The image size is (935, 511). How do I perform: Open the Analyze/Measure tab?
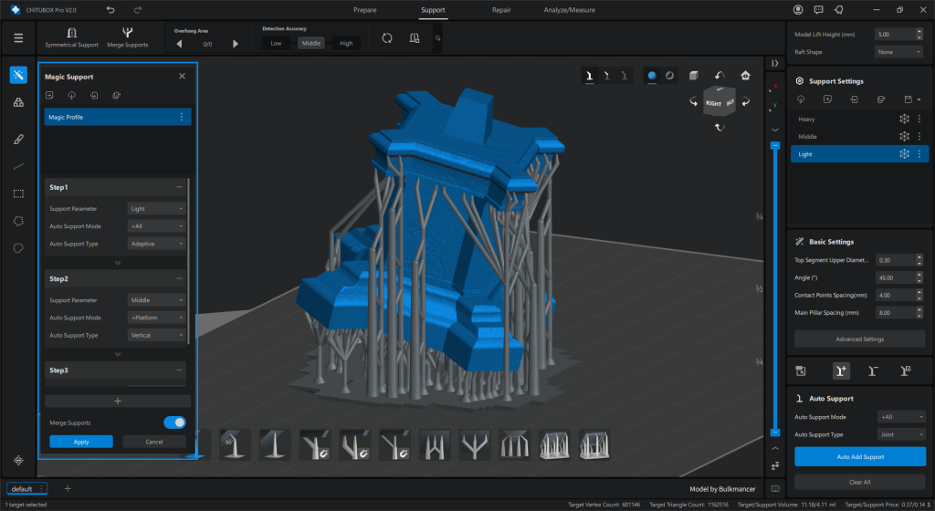point(569,10)
